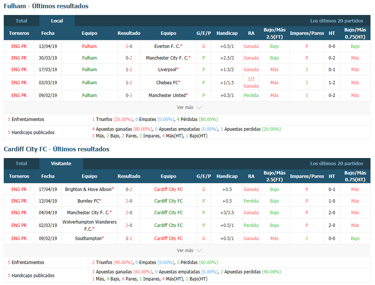Switch to the Total tab in Cardiff section
This screenshot has height=285, width=375.
pyautogui.click(x=21, y=163)
